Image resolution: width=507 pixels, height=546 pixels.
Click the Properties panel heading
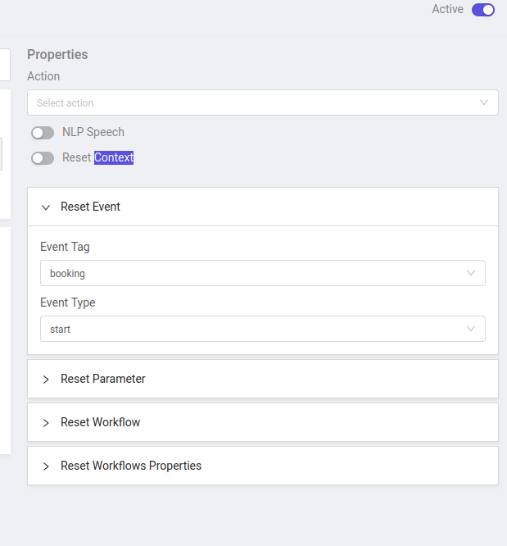[57, 54]
